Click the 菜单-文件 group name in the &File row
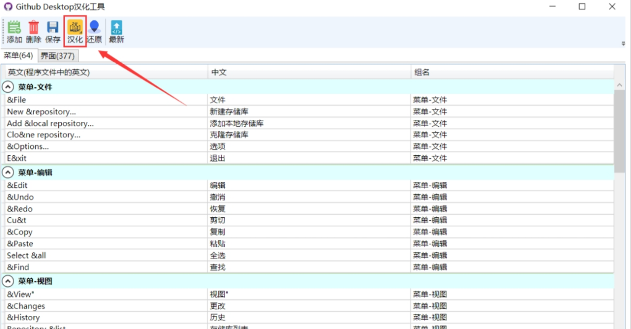Image resolution: width=631 pixels, height=329 pixels. (x=430, y=100)
